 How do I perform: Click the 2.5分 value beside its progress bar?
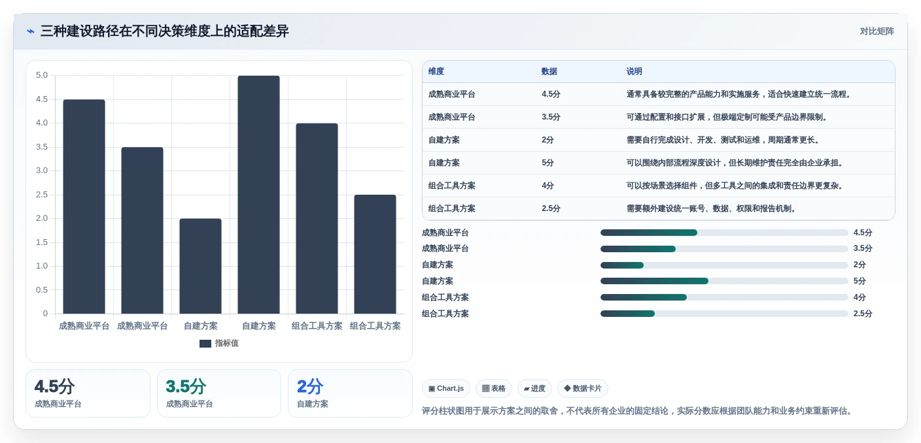pyautogui.click(x=863, y=314)
